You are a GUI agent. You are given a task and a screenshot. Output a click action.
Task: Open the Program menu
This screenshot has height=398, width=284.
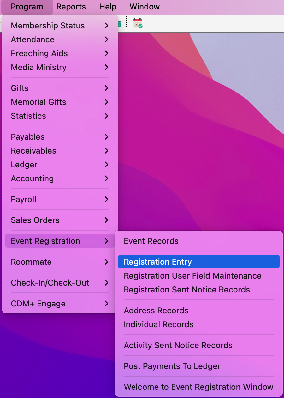pos(27,7)
